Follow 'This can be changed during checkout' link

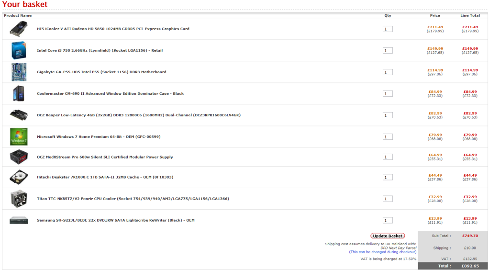coord(383,252)
